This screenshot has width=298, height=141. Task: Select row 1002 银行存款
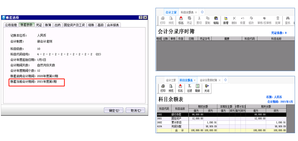point(221,114)
